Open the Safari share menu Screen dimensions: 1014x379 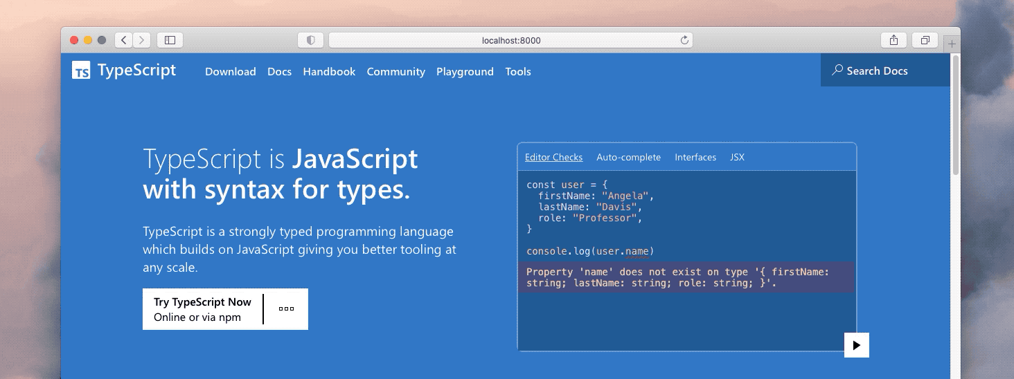pos(893,40)
